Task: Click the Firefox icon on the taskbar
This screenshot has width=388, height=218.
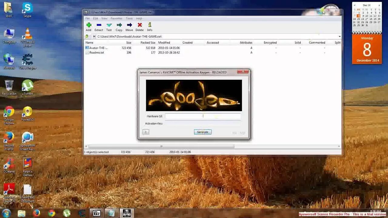Action: click(36, 213)
